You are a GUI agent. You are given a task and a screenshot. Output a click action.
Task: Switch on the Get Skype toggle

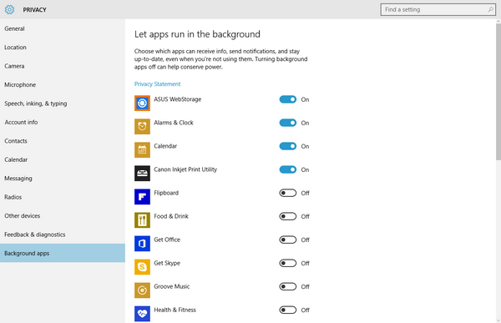pos(288,263)
